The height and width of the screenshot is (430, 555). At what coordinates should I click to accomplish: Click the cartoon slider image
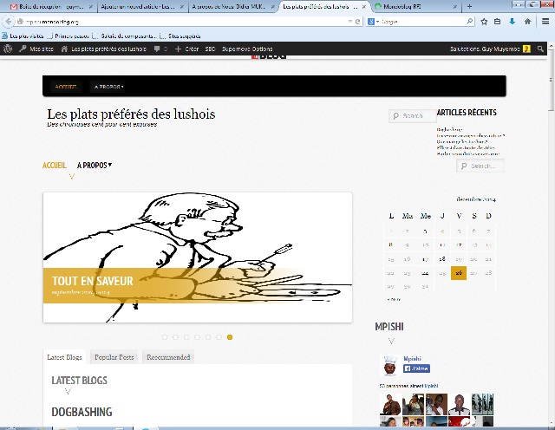[198, 257]
